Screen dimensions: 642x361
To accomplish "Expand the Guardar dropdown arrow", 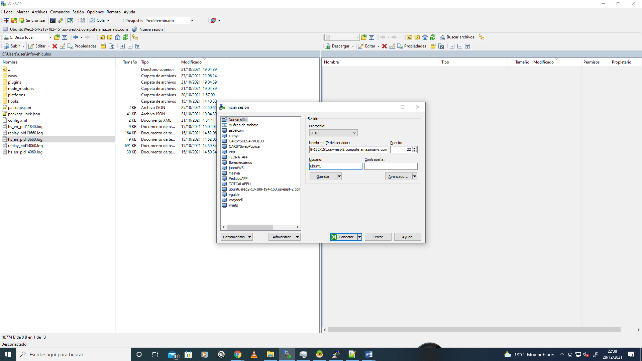I will [x=339, y=176].
